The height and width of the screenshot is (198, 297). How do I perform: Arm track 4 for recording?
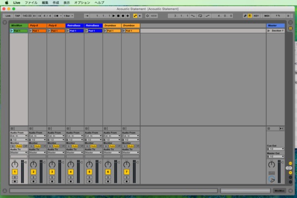point(71,181)
